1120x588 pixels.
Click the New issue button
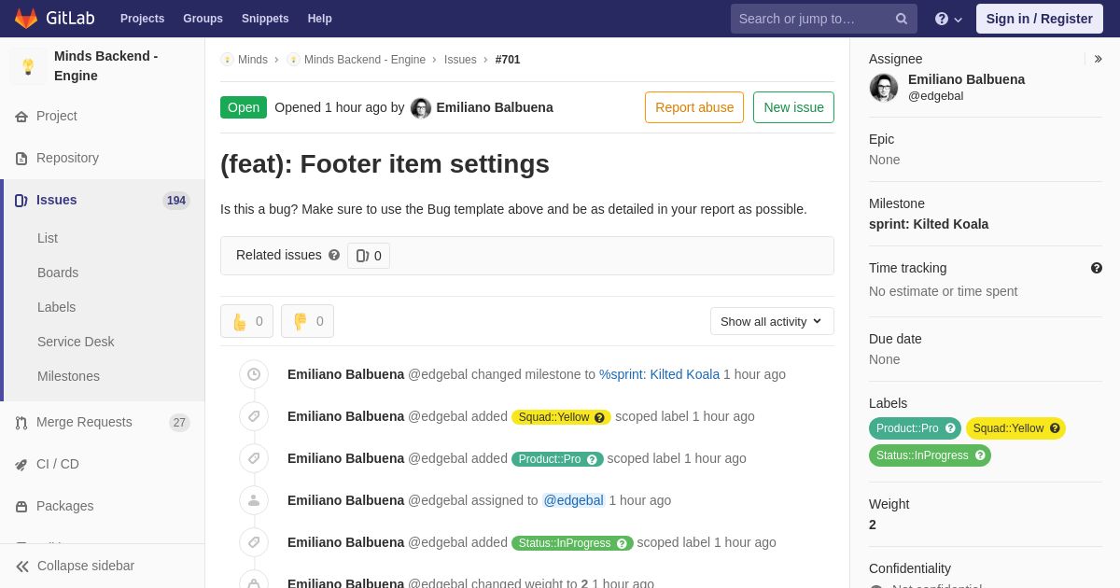793,107
